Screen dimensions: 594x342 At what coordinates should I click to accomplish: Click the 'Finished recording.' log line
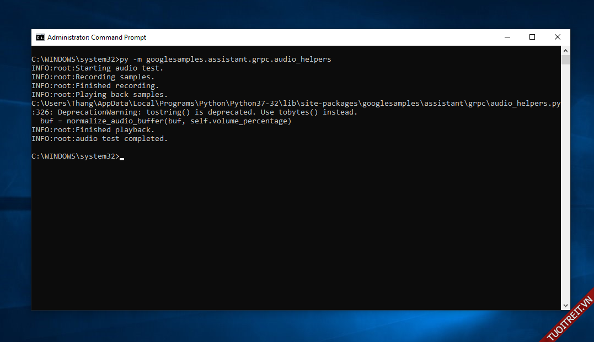(x=95, y=86)
